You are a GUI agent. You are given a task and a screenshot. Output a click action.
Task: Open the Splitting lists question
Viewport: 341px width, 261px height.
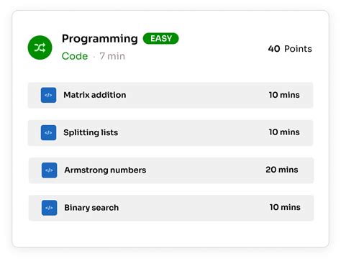pyautogui.click(x=91, y=132)
